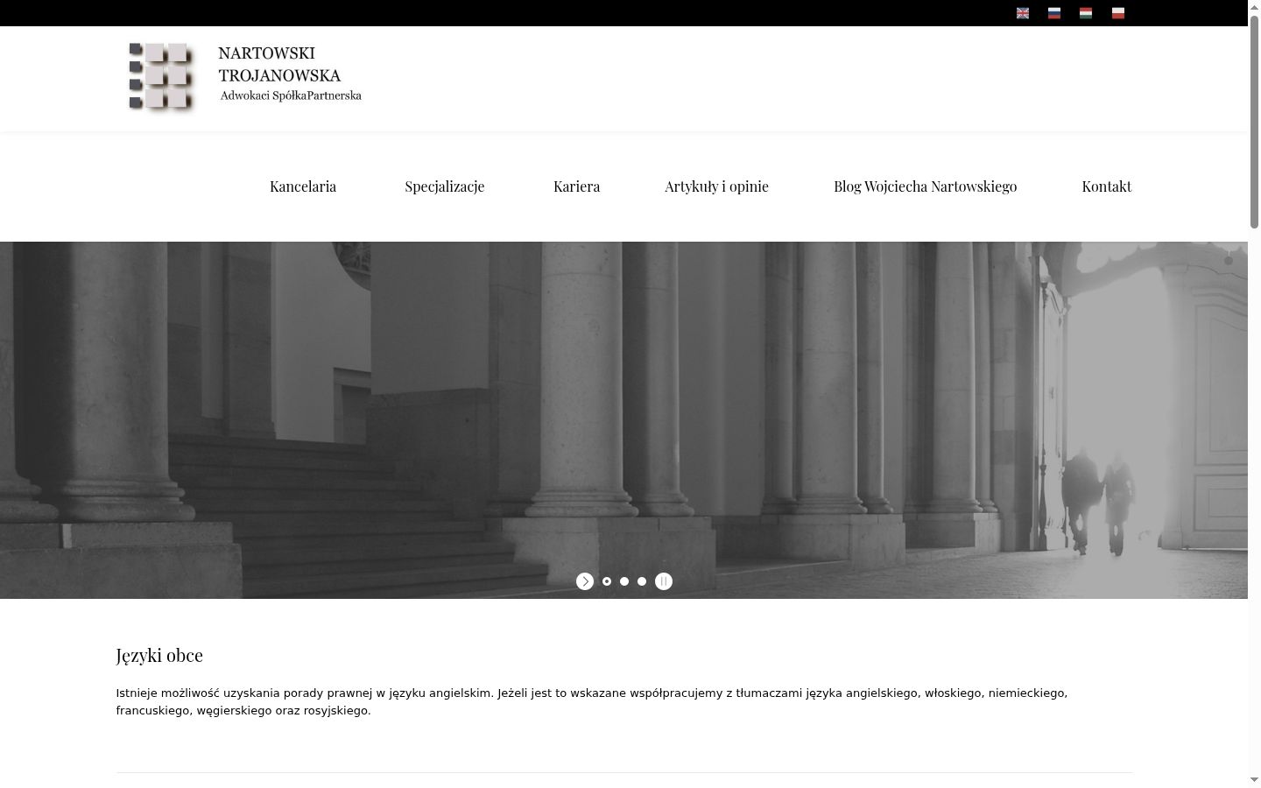Click the page vertical scrollbar thumb
The width and height of the screenshot is (1261, 788).
(1254, 121)
